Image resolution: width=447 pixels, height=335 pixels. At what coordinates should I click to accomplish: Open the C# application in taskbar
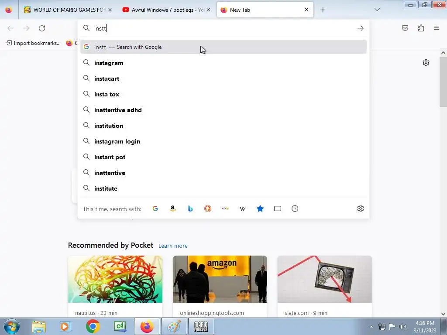point(120,326)
